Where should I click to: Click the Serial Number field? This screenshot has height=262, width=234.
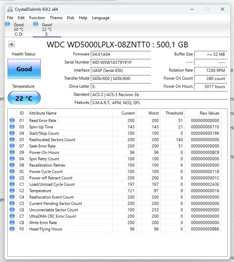(121, 62)
